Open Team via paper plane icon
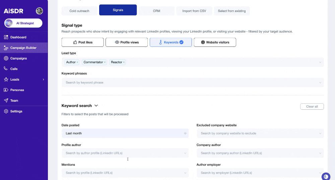The height and width of the screenshot is (180, 335). (6, 100)
